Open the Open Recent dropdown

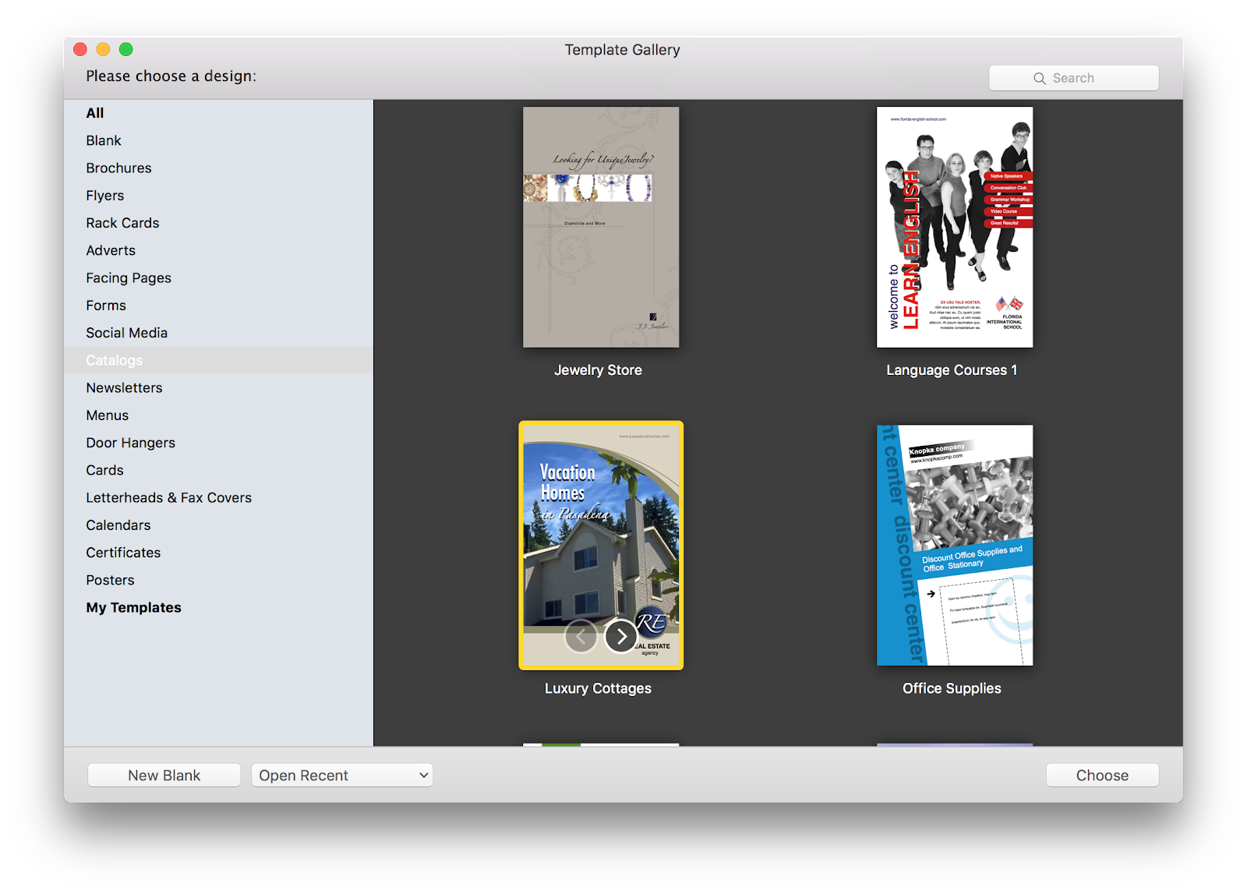pos(341,775)
